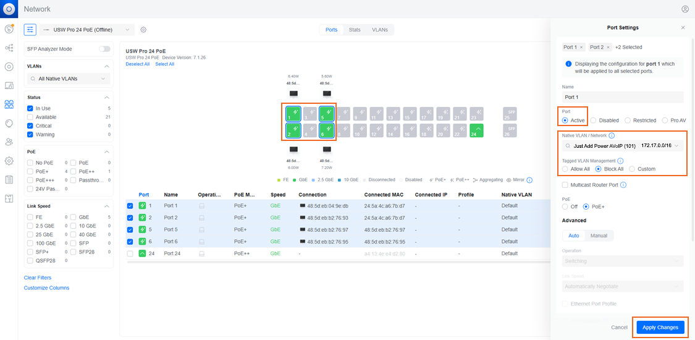Select the Disabled port radio button
695x340 pixels.
(x=593, y=120)
